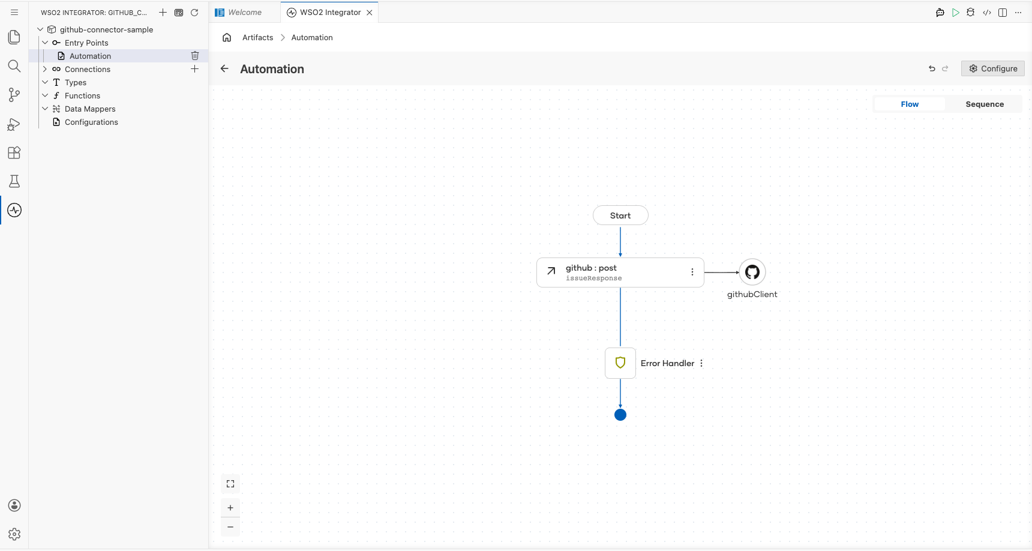Screen dimensions: 1032x551
Task: Run the integration with play icon
Action: coord(956,12)
